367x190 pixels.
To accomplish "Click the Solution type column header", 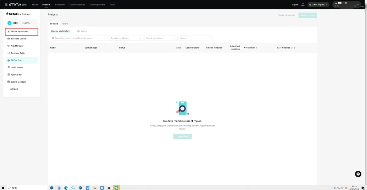I will [x=91, y=48].
